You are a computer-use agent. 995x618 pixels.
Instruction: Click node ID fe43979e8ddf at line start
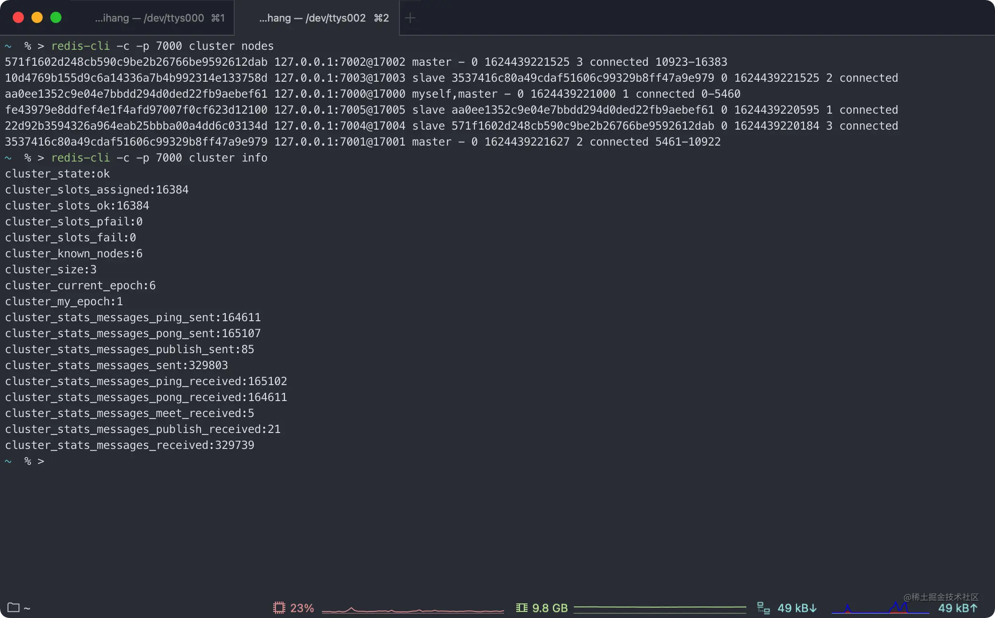(x=136, y=110)
